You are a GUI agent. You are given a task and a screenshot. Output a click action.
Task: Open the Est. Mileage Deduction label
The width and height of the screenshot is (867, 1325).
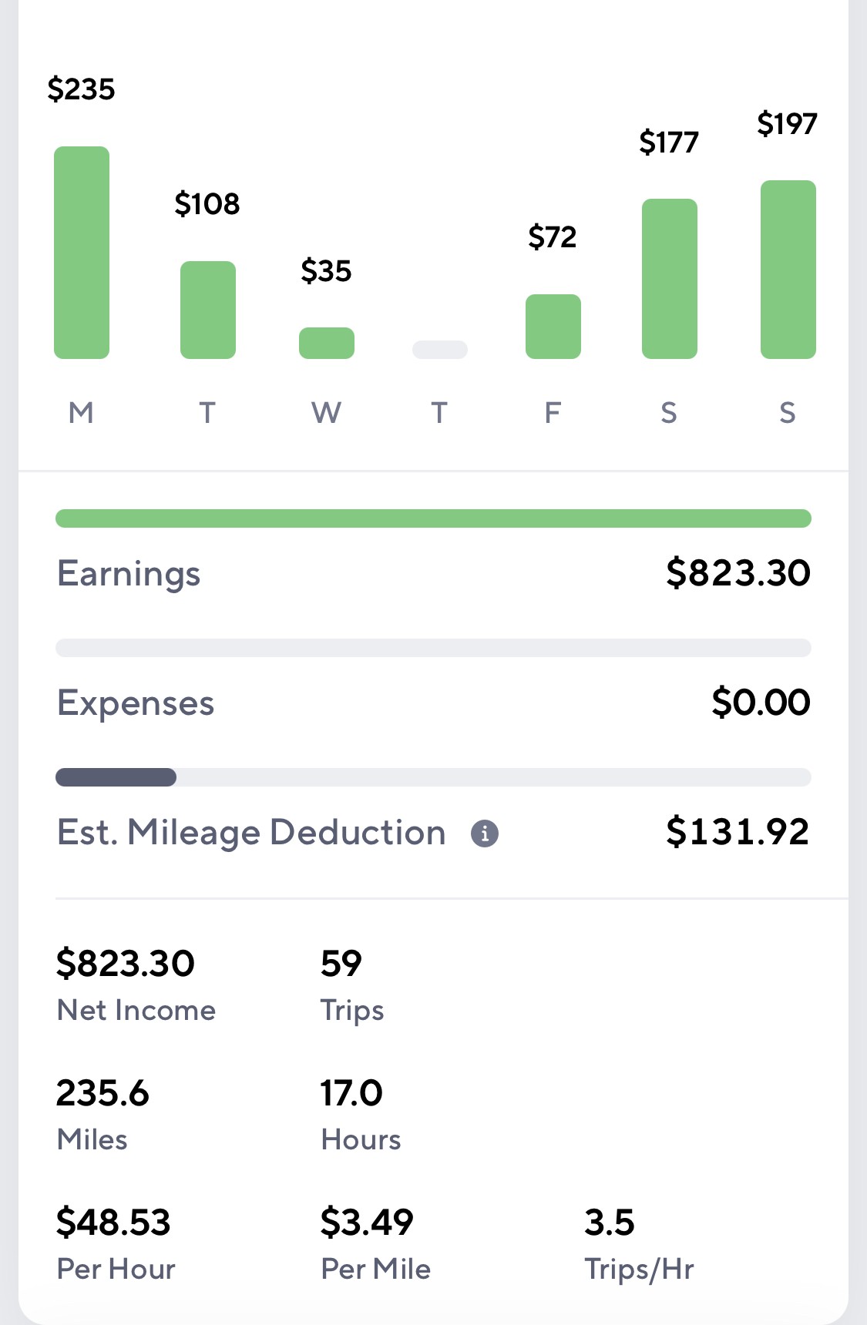[x=252, y=833]
